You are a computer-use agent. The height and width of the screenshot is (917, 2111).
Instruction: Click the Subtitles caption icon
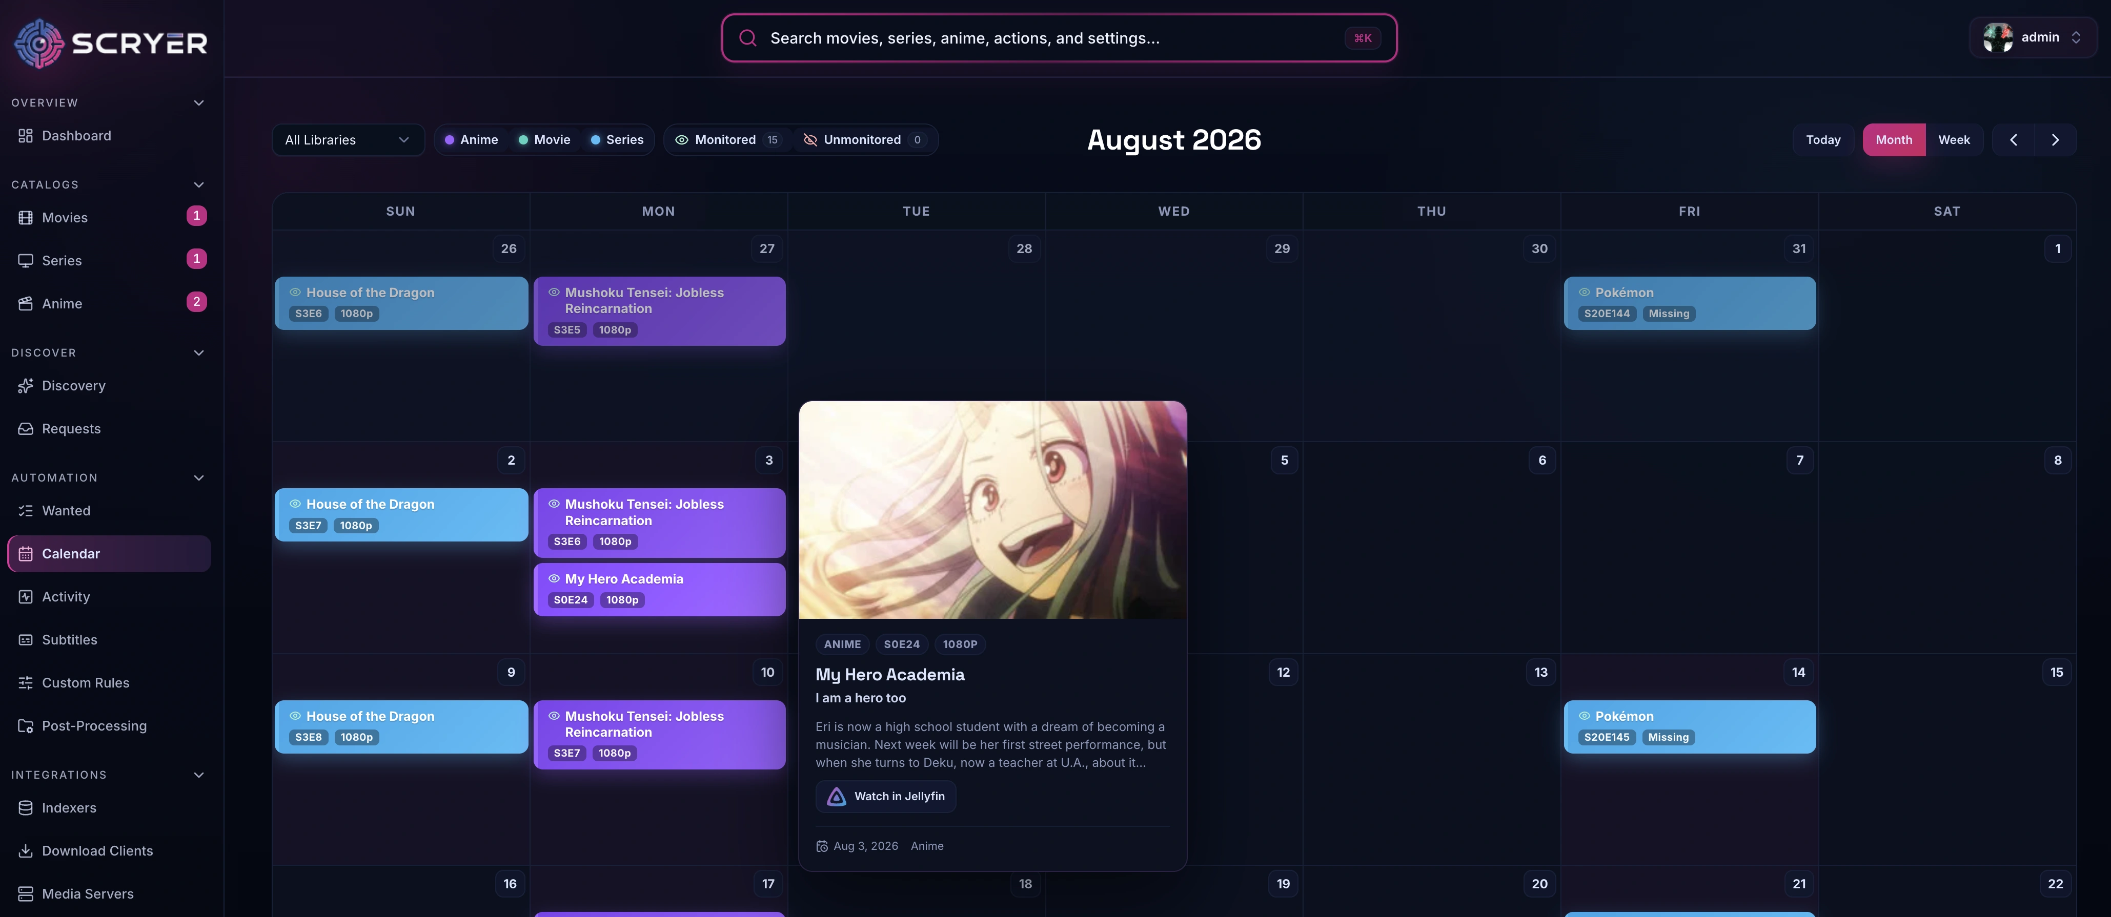click(x=26, y=640)
